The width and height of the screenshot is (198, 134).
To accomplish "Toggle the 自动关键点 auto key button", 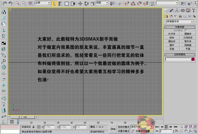I will (x=124, y=127).
